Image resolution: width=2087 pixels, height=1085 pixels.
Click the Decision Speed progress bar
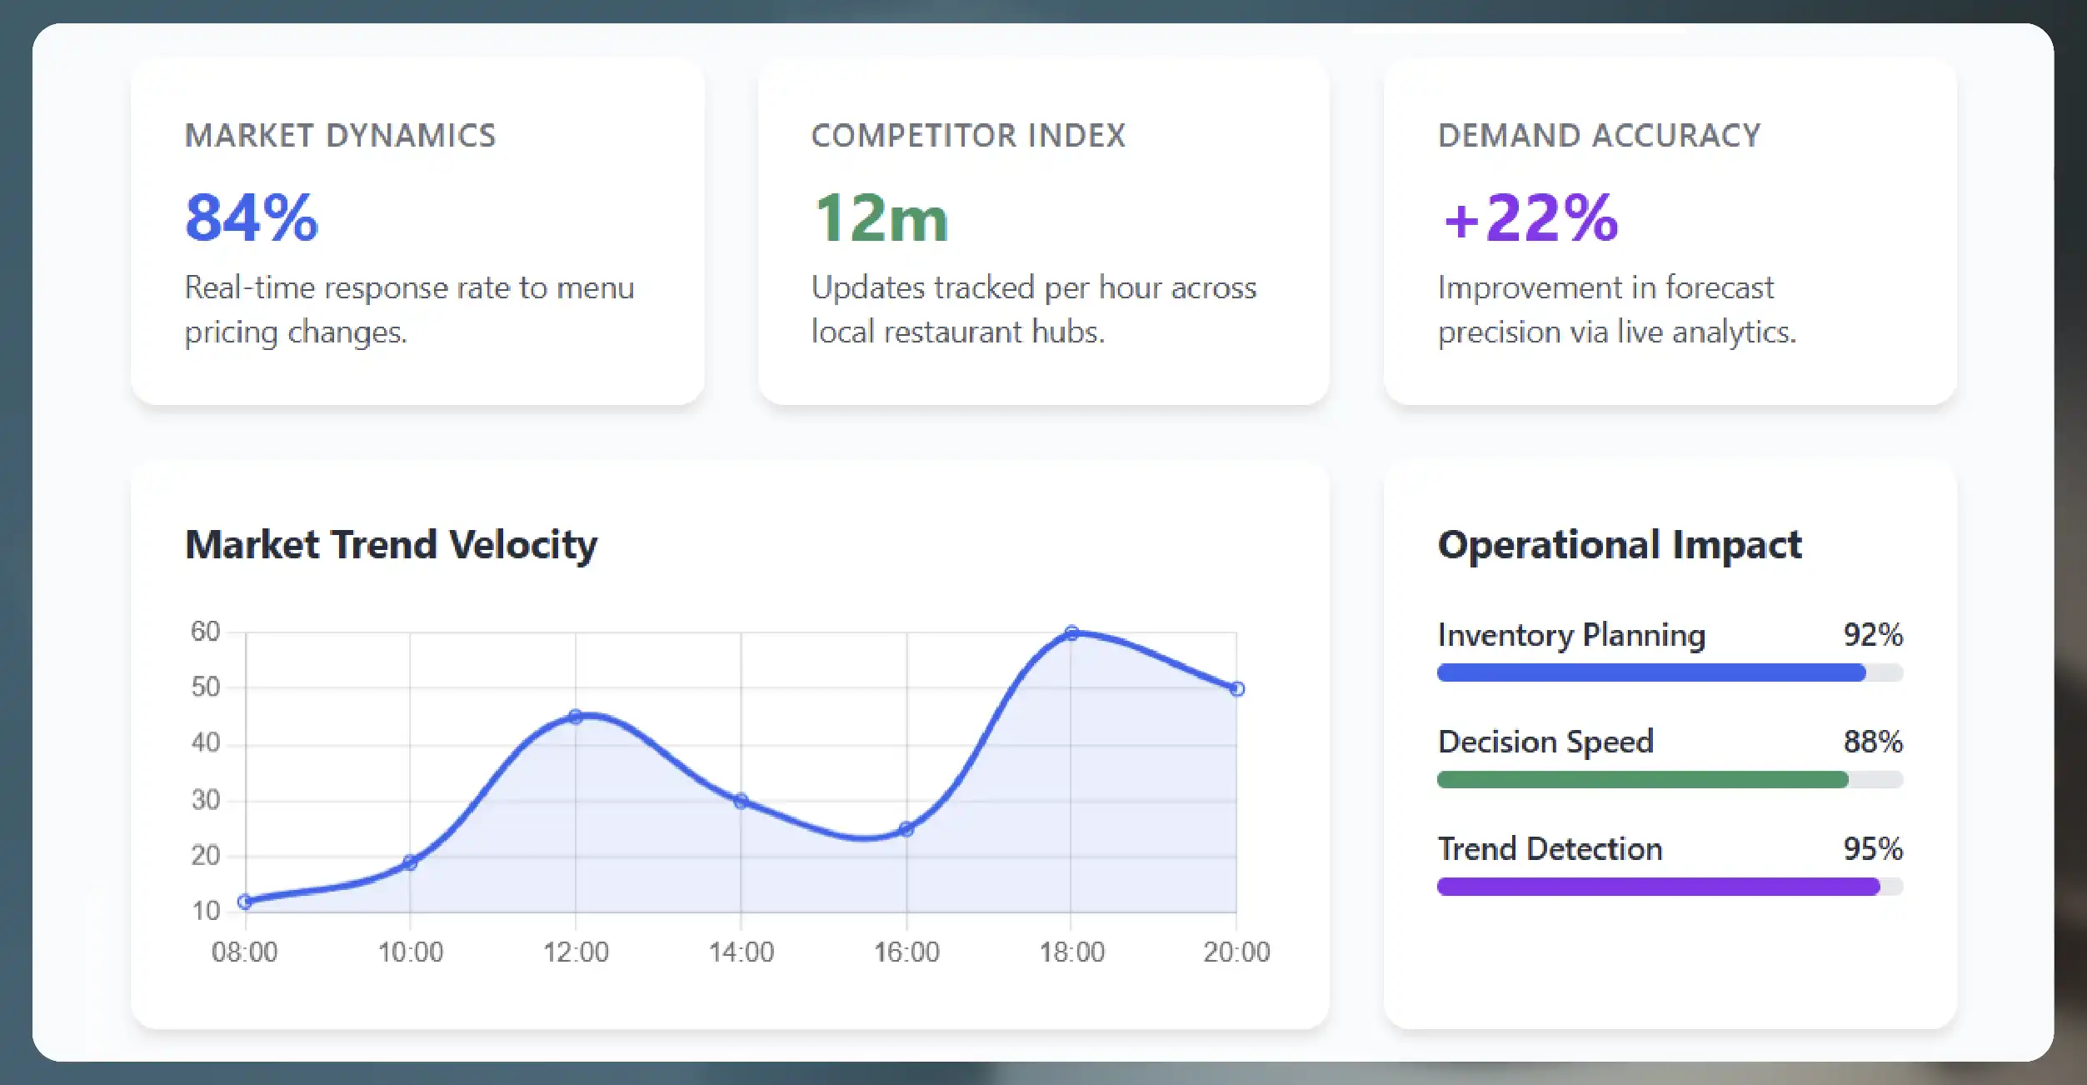pyautogui.click(x=1670, y=780)
